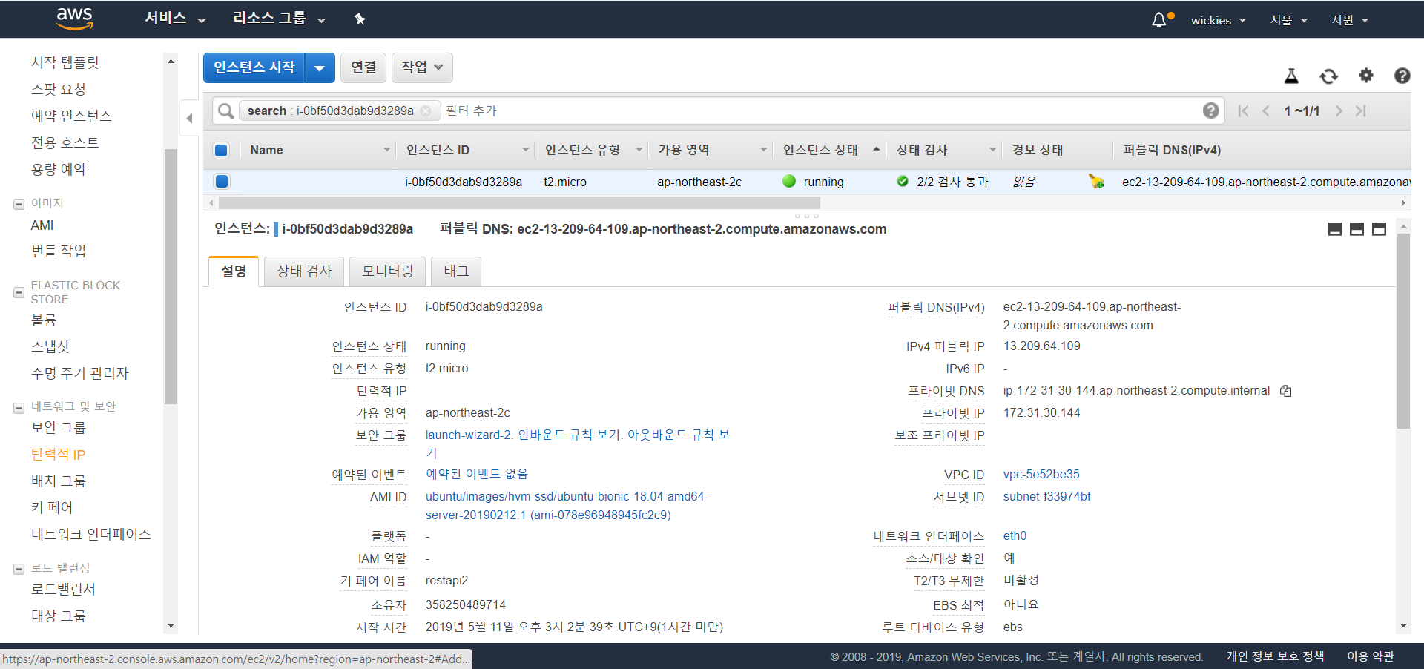Sort by 인스턴스 ID column
The image size is (1424, 669).
click(x=467, y=150)
